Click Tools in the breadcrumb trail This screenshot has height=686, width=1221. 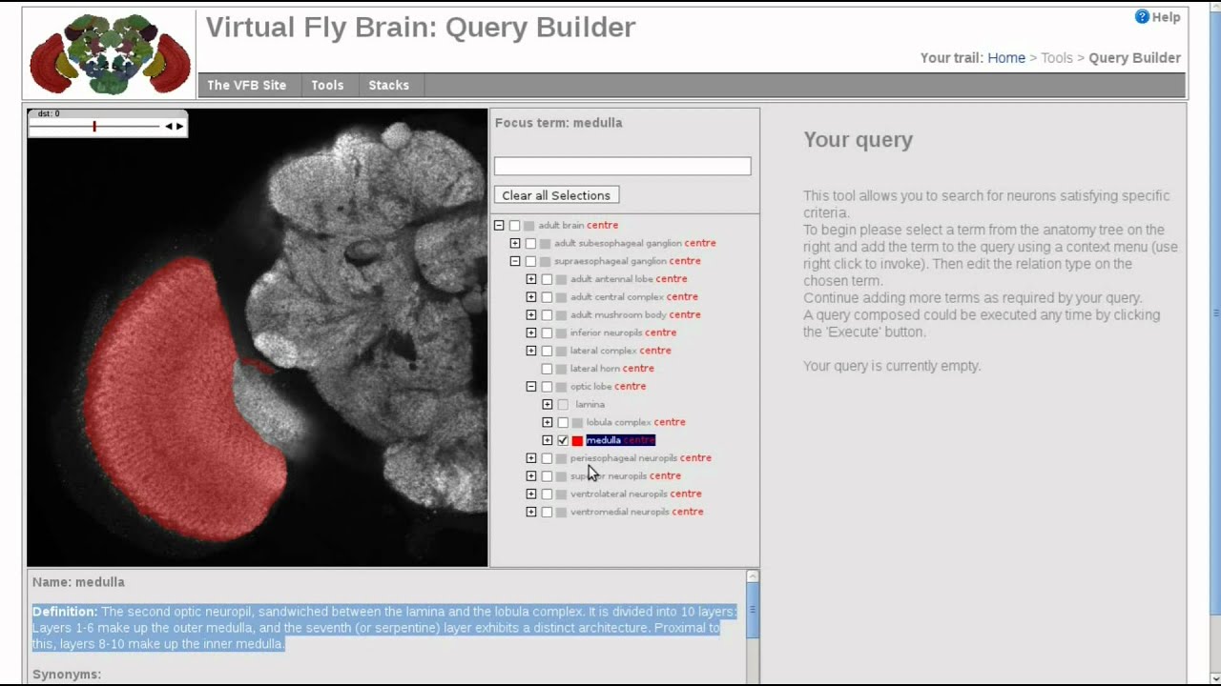[1057, 58]
